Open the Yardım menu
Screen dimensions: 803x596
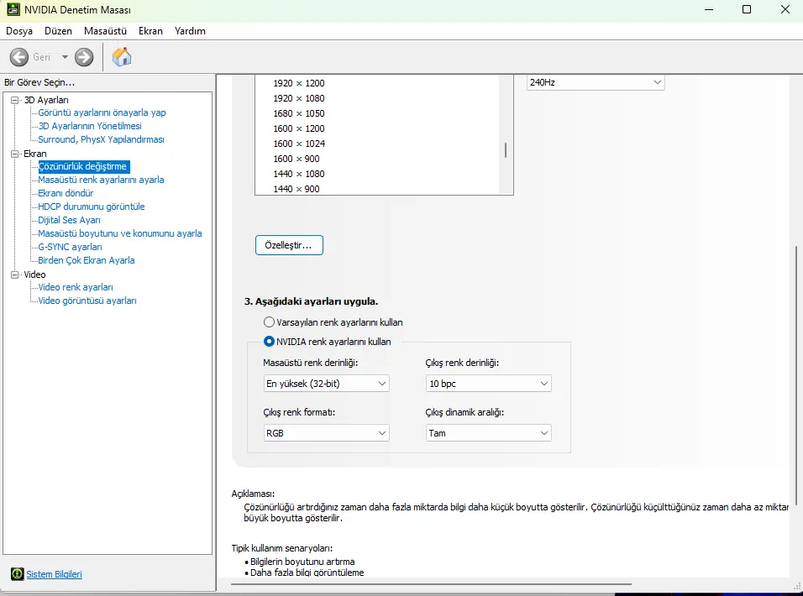tap(190, 31)
